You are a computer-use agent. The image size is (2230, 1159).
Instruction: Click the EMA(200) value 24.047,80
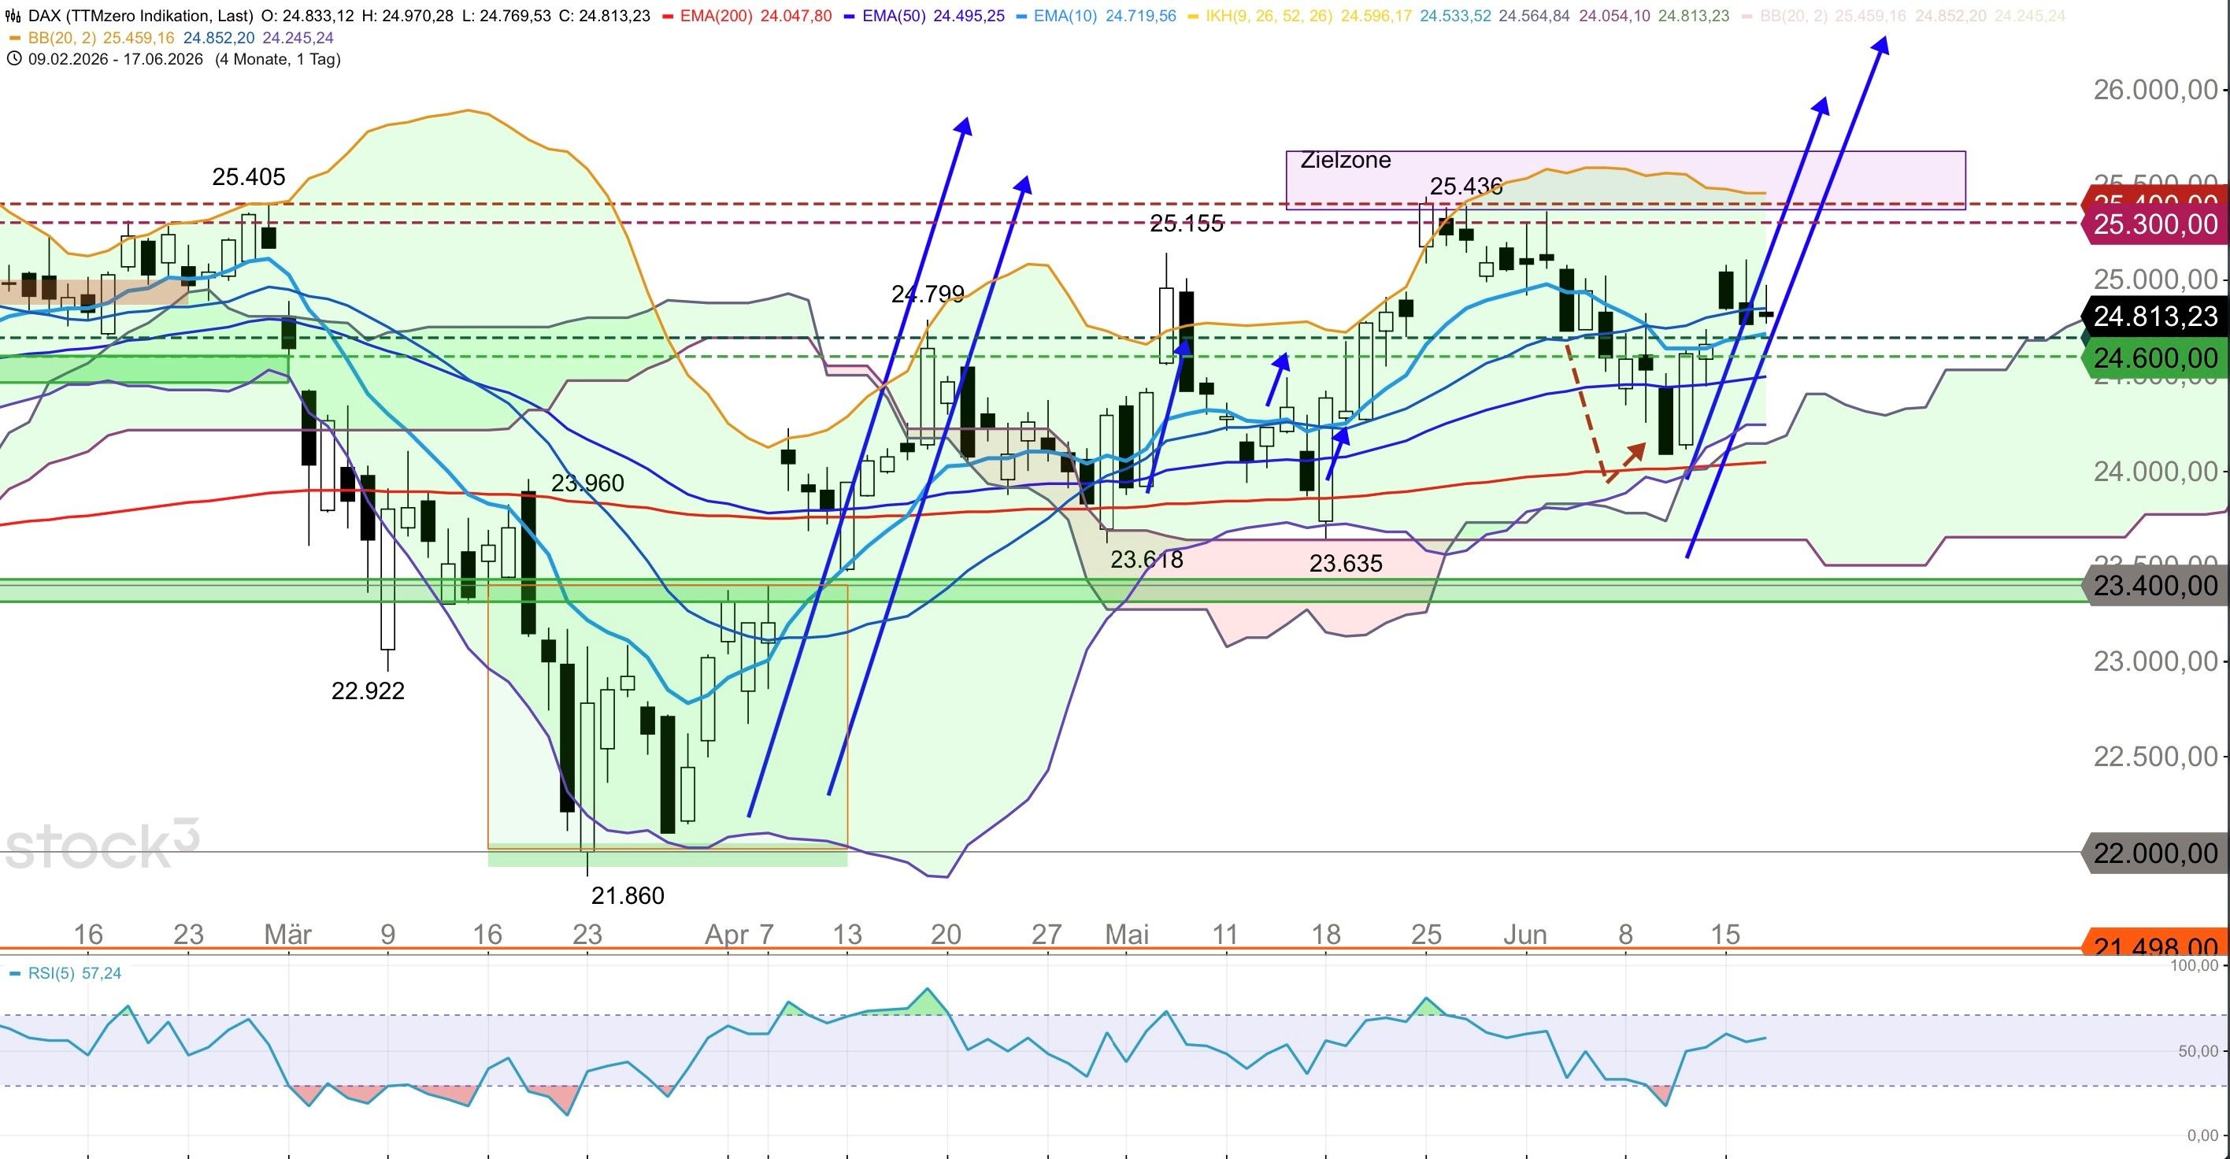796,16
